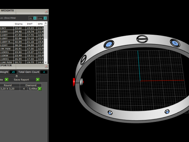The height and width of the screenshot is (142, 189).
Task: Click the gem Weight value field
Action: tap(13, 72)
